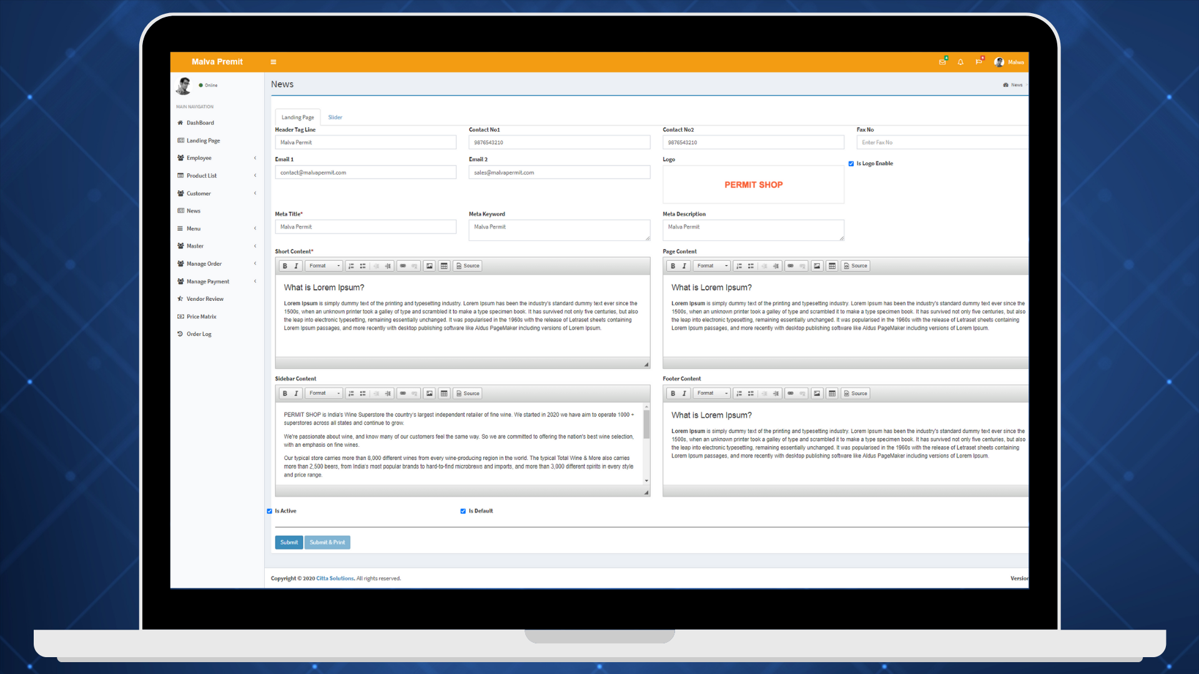Screen dimensions: 1199x674
Task: Italicize text in Short Content editor
Action: (x=296, y=266)
